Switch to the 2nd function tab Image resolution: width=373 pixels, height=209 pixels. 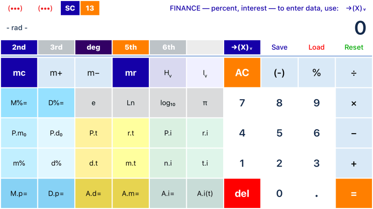coord(19,47)
